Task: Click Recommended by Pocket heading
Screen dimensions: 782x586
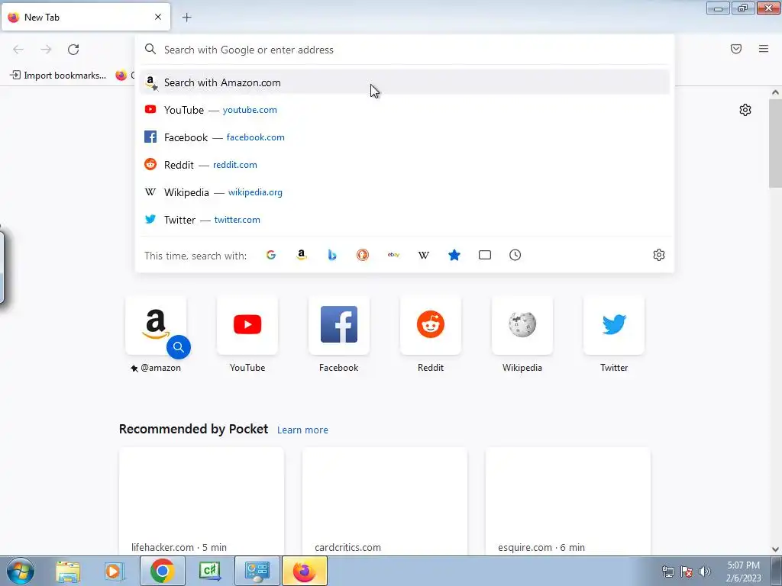Action: pyautogui.click(x=193, y=429)
